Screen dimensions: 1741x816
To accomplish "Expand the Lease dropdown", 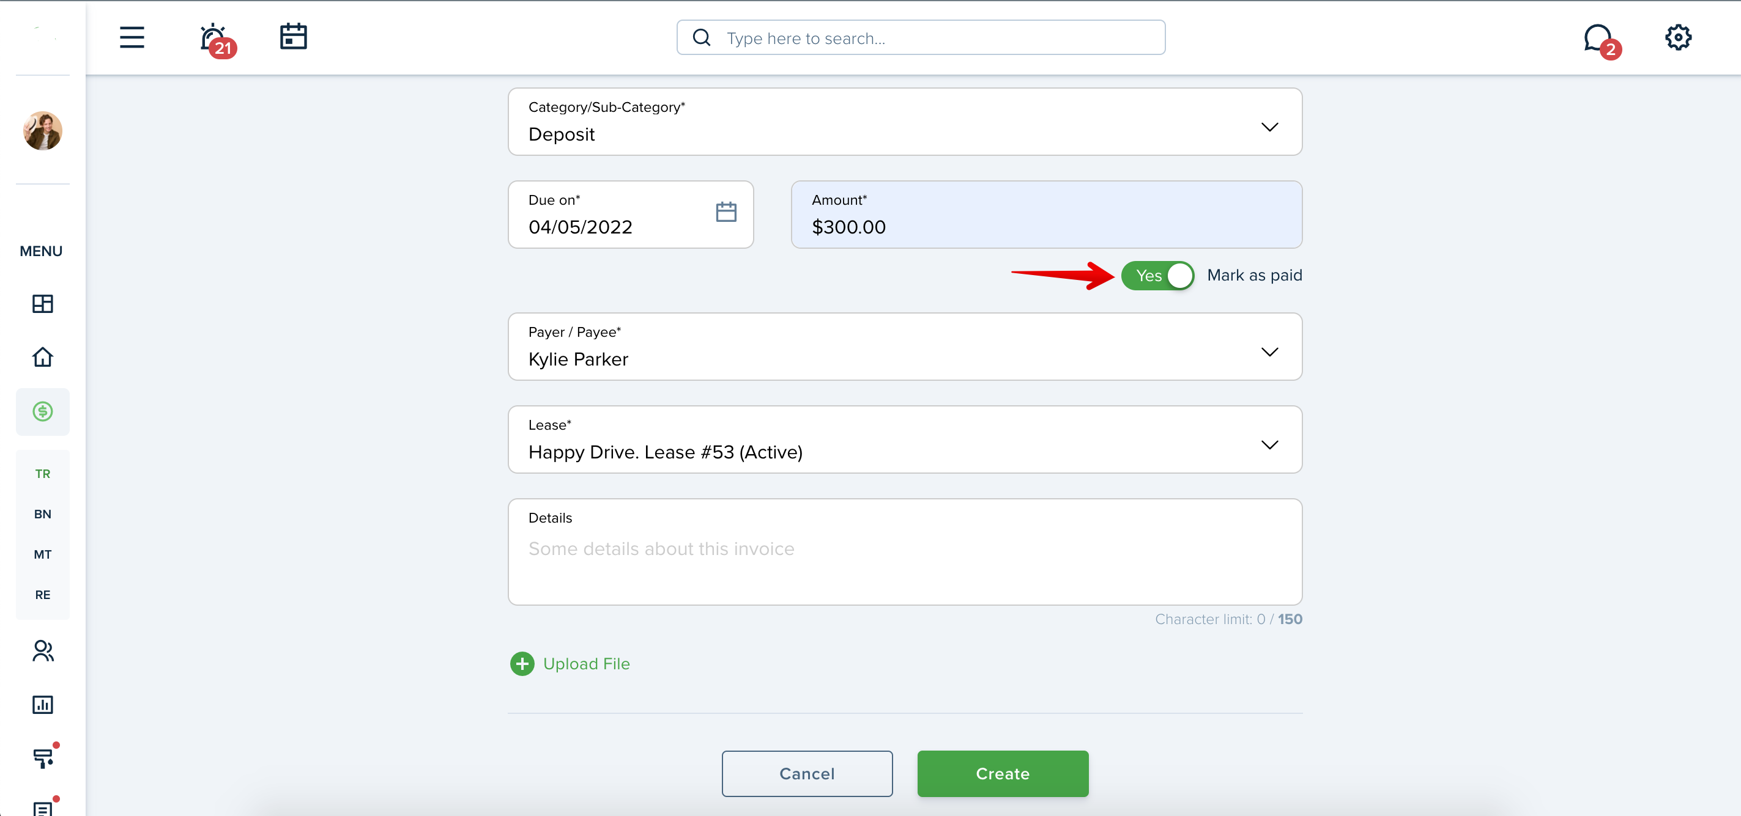I will 905,439.
